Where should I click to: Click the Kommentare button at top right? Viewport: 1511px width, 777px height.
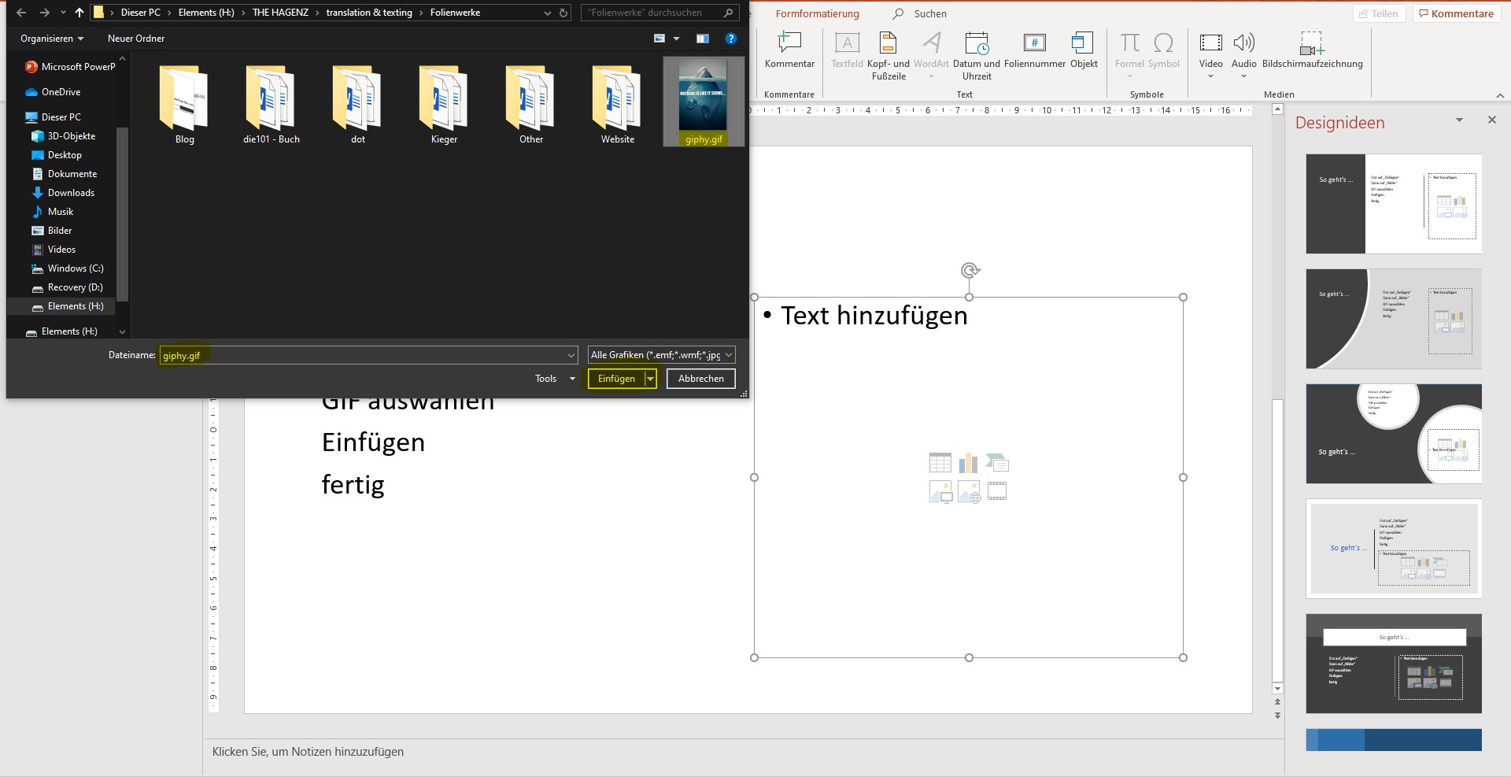[1455, 13]
